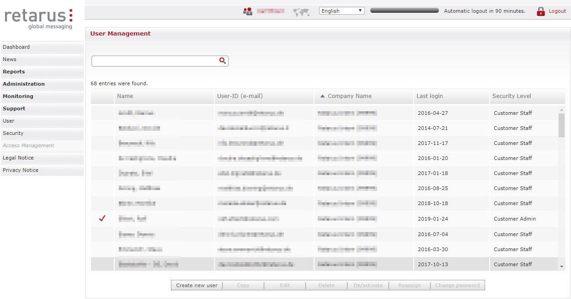Click the world map icon
Image resolution: width=571 pixels, height=299 pixels.
click(301, 12)
